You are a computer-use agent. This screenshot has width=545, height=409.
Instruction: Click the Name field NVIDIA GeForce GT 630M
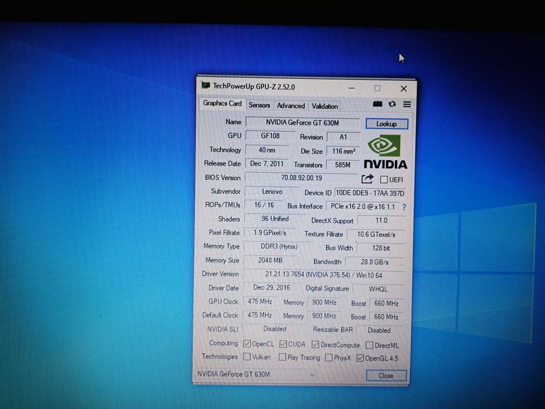(303, 123)
